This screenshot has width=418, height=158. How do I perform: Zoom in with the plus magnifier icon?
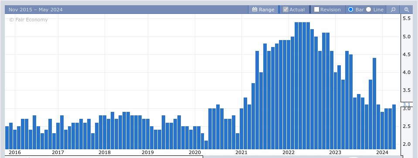click(393, 10)
